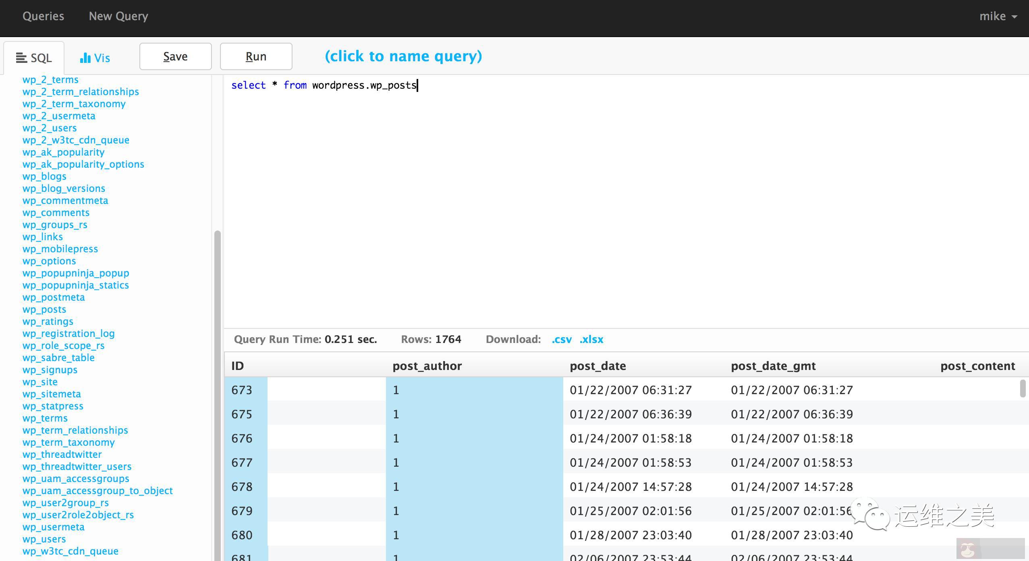Click the post_author column header
The image size is (1029, 561).
427,366
